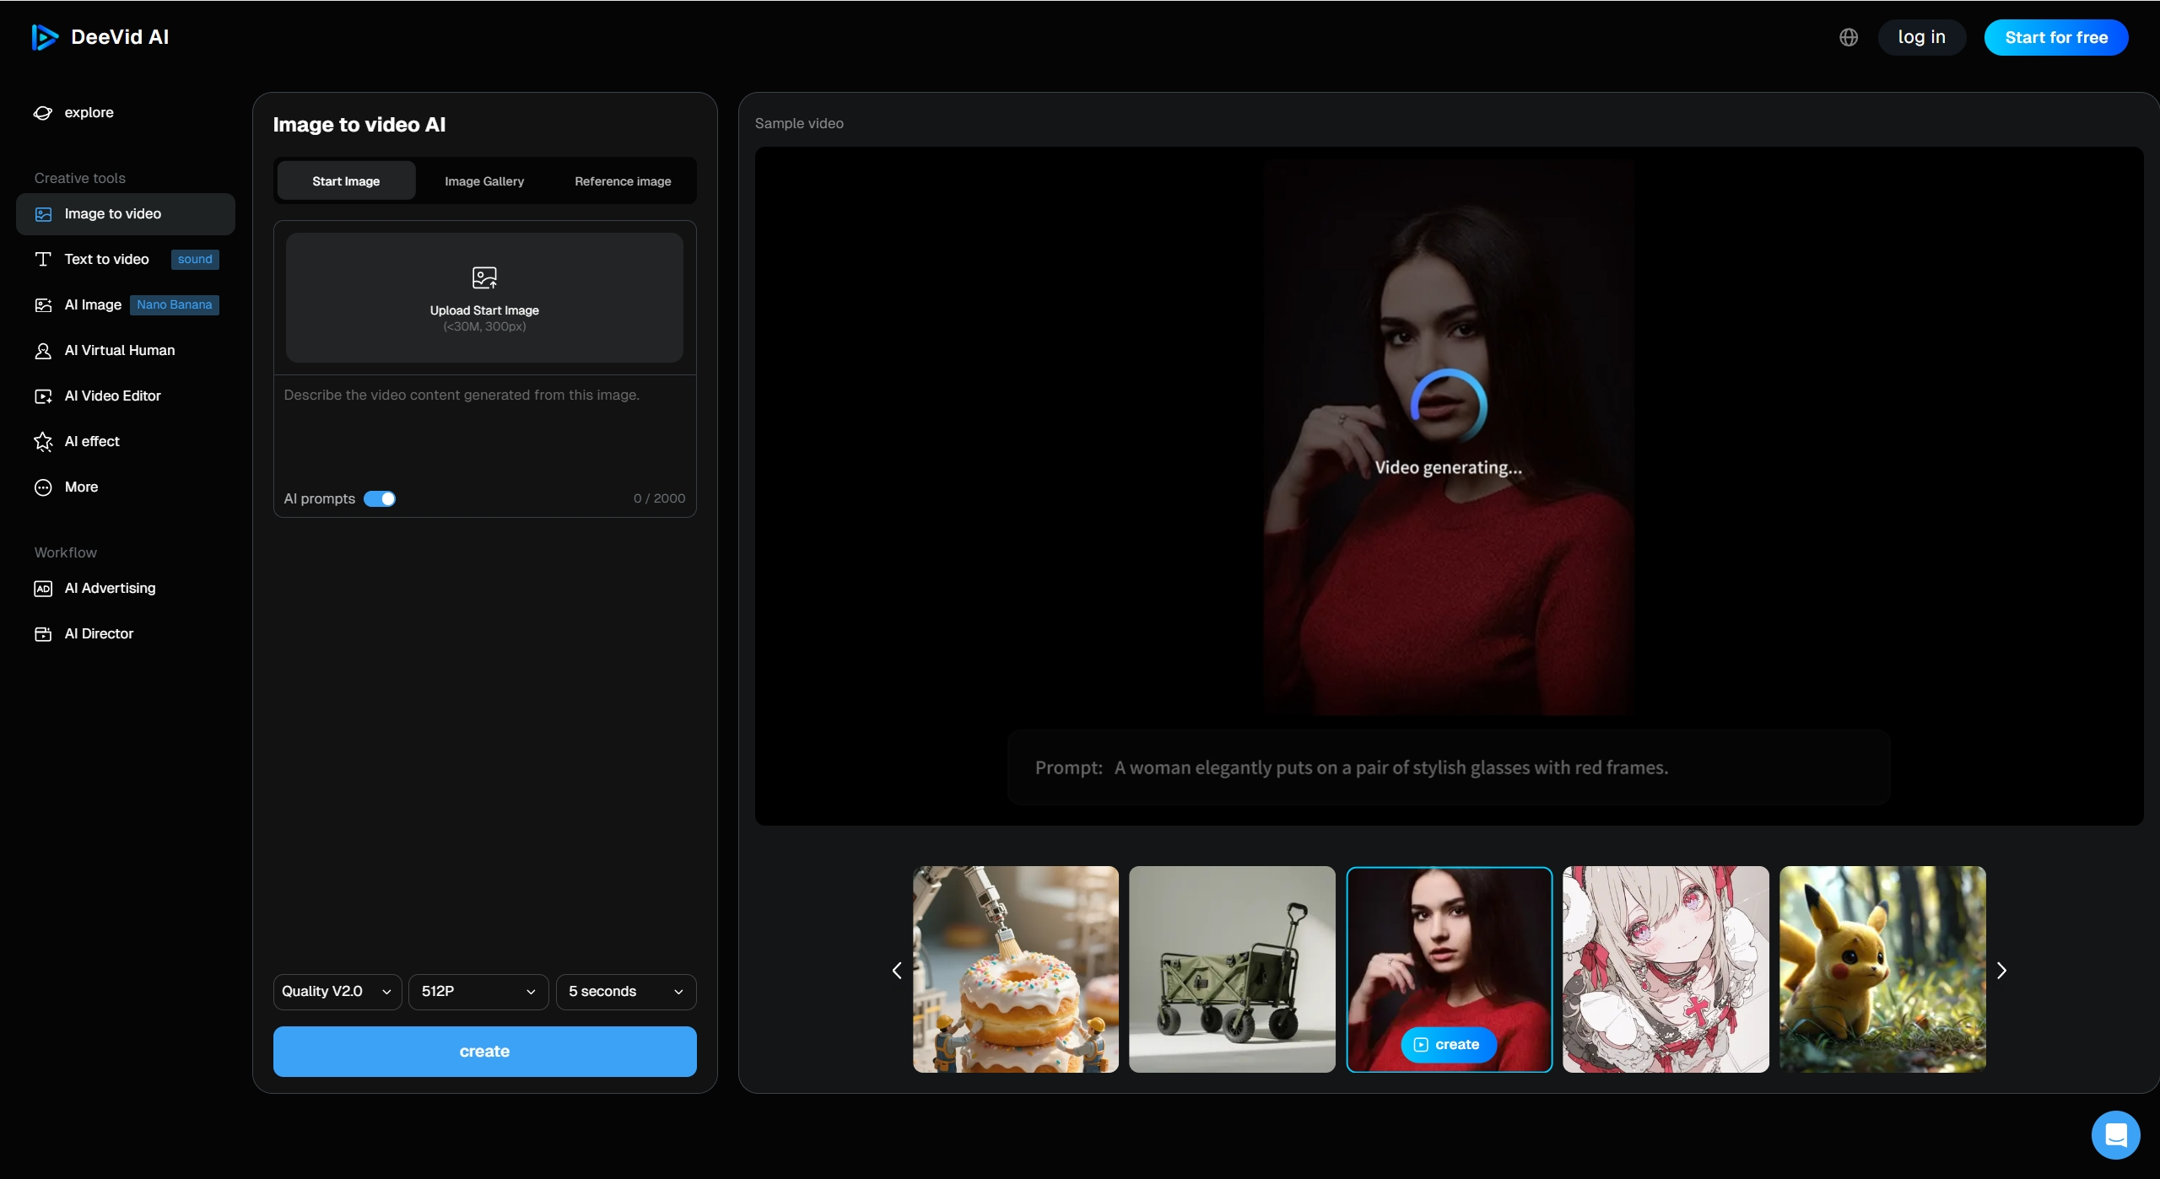Expand the 5 seconds duration dropdown

[625, 992]
